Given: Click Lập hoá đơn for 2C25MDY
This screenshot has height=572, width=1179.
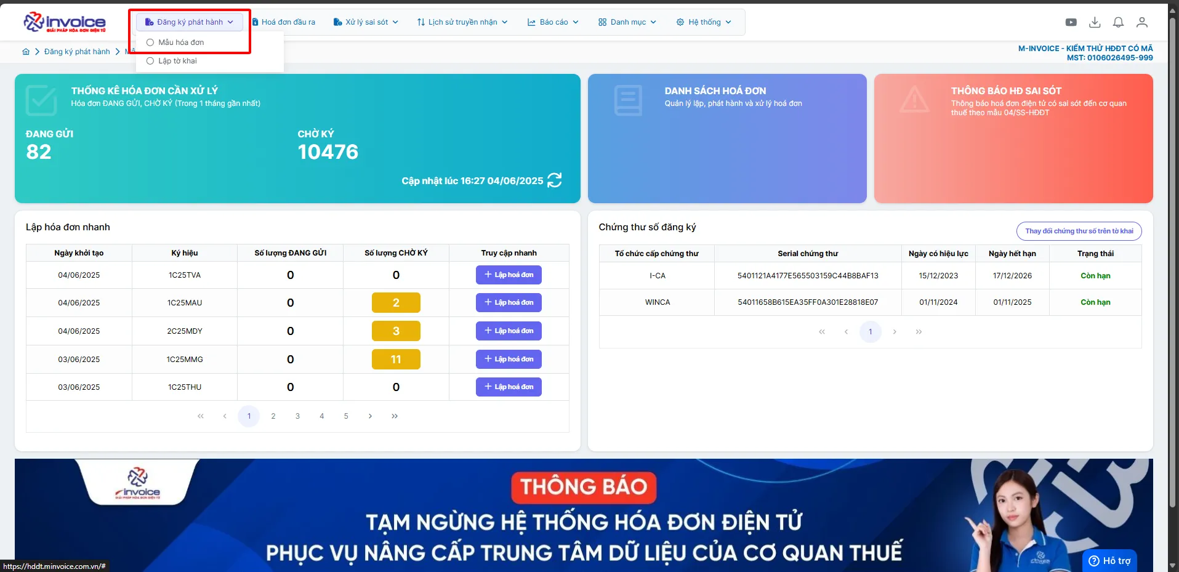Looking at the screenshot, I should 509,331.
